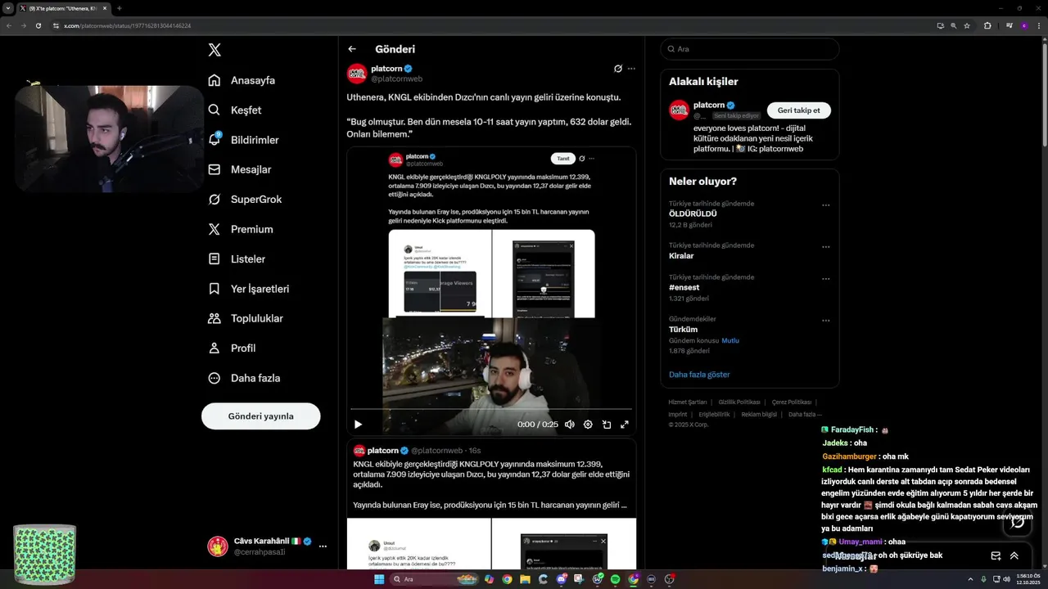1048x589 pixels.
Task: Open options for the Türküm trend
Action: [x=825, y=320]
